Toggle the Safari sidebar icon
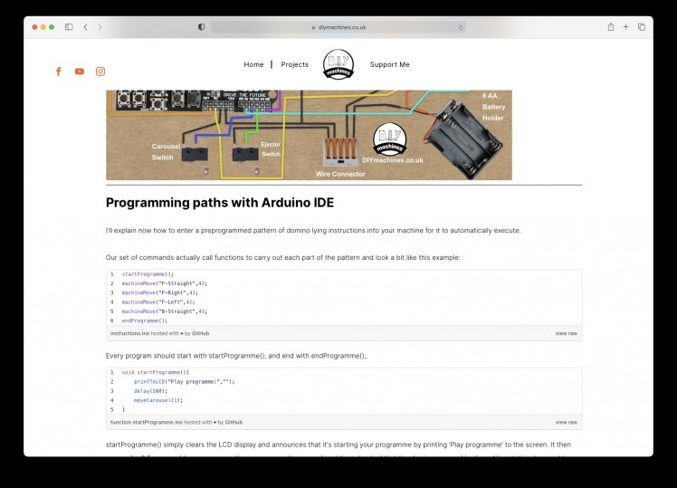Screen dimensions: 677x488 69,27
